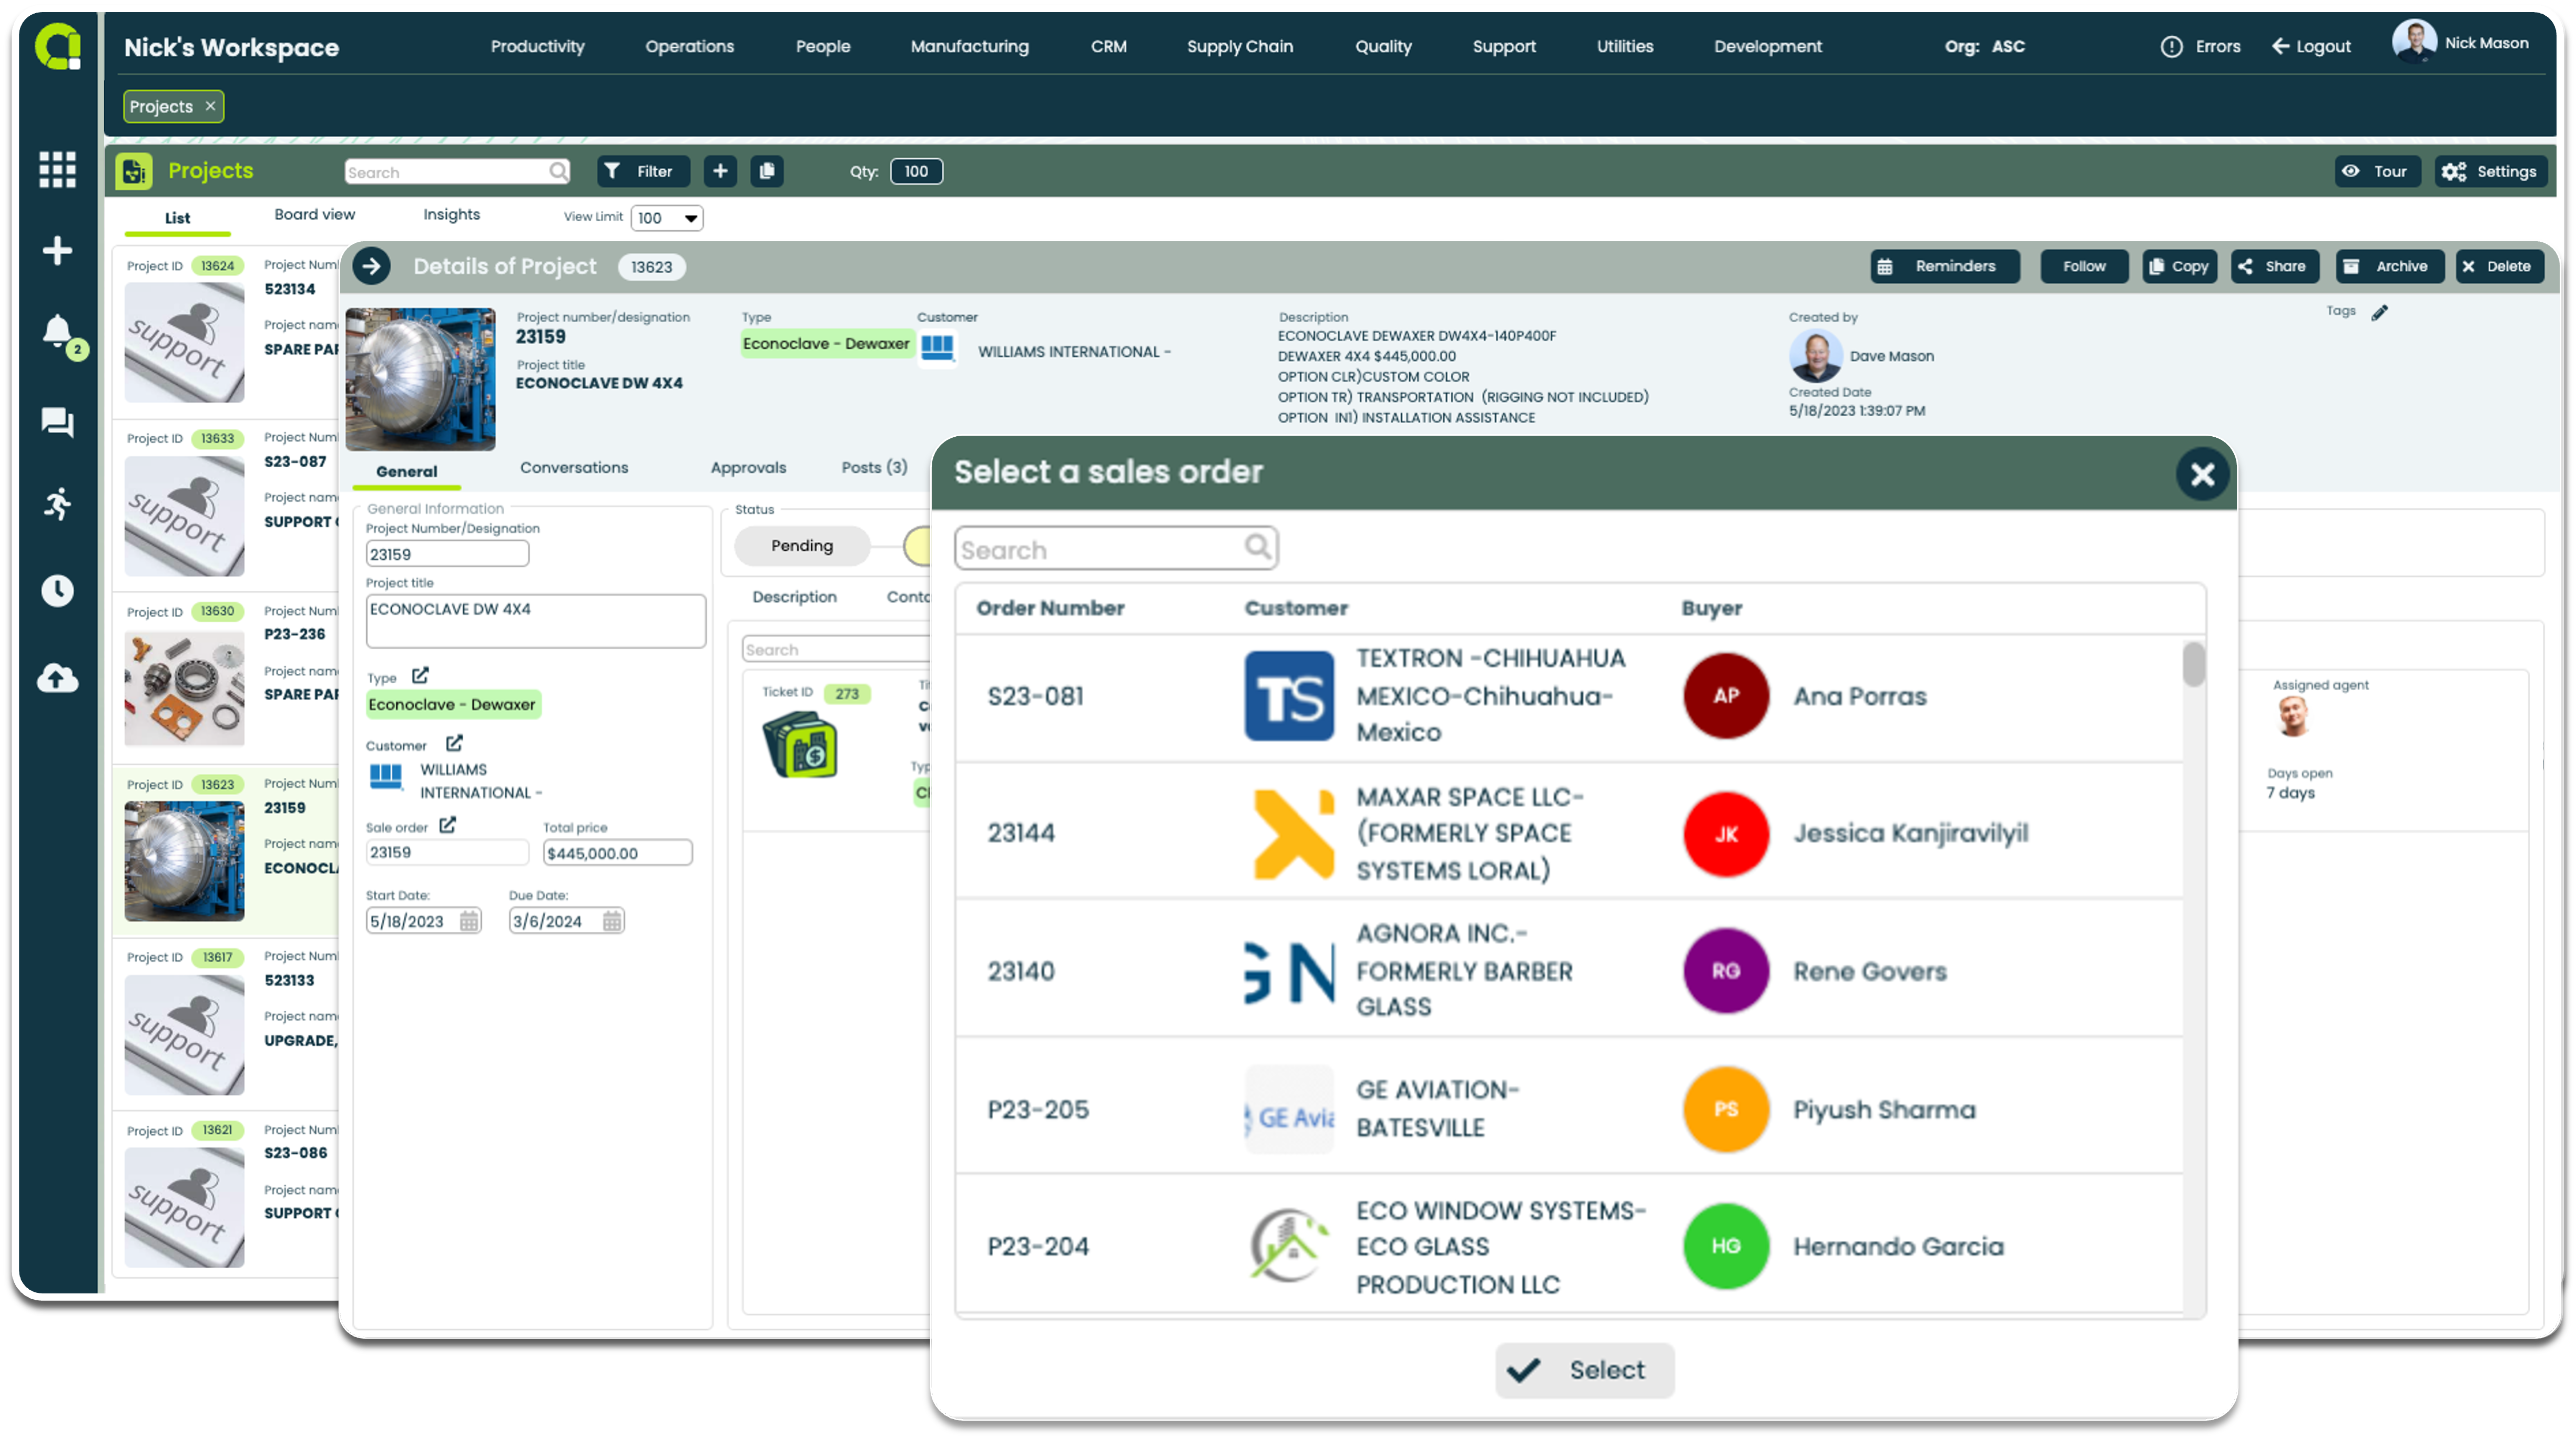Viewport: 2576px width, 1438px height.
Task: Click the running person activity icon
Action: click(x=57, y=504)
